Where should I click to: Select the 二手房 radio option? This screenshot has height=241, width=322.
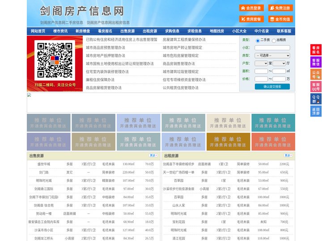click(258, 41)
